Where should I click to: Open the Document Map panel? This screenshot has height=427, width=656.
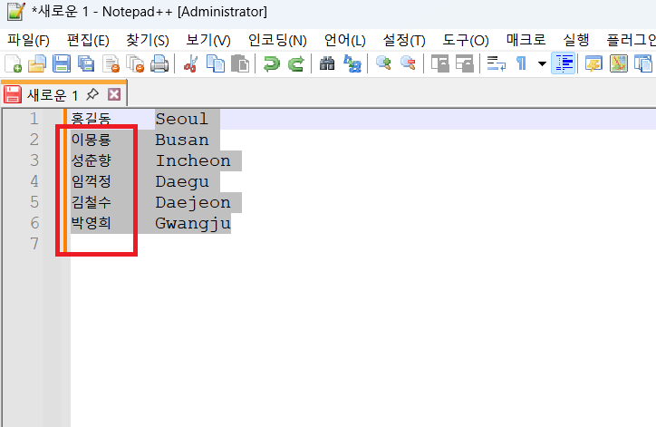(x=619, y=64)
